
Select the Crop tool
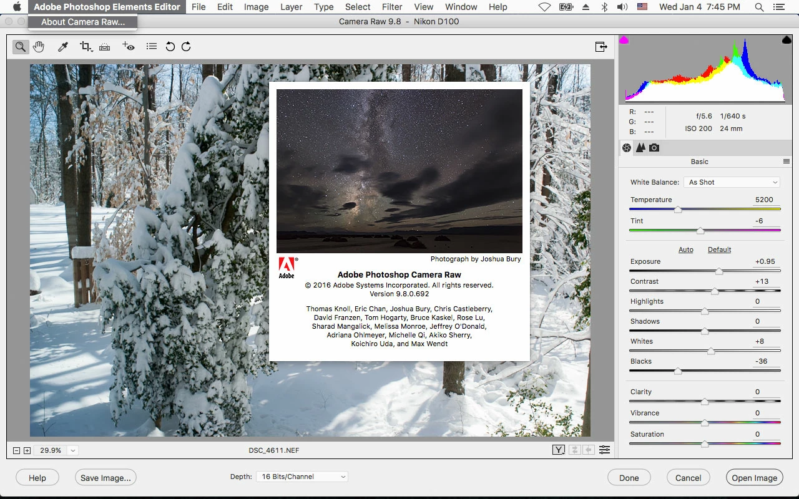[86, 47]
